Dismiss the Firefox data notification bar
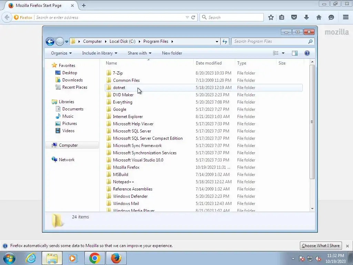 coord(347,246)
